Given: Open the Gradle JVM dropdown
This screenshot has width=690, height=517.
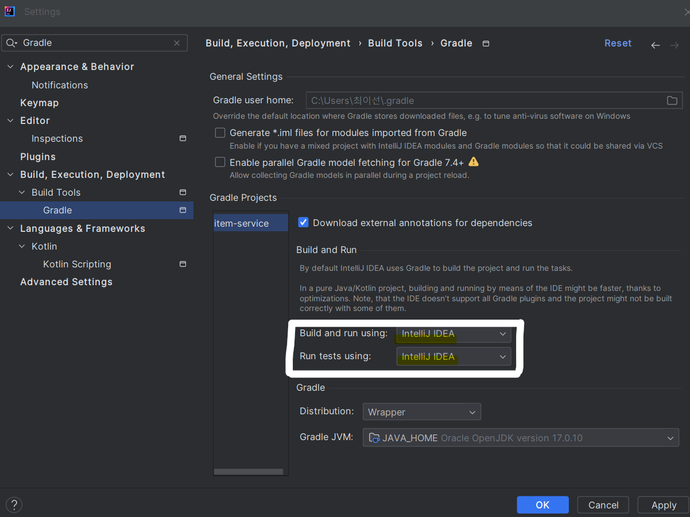Looking at the screenshot, I should (x=521, y=438).
